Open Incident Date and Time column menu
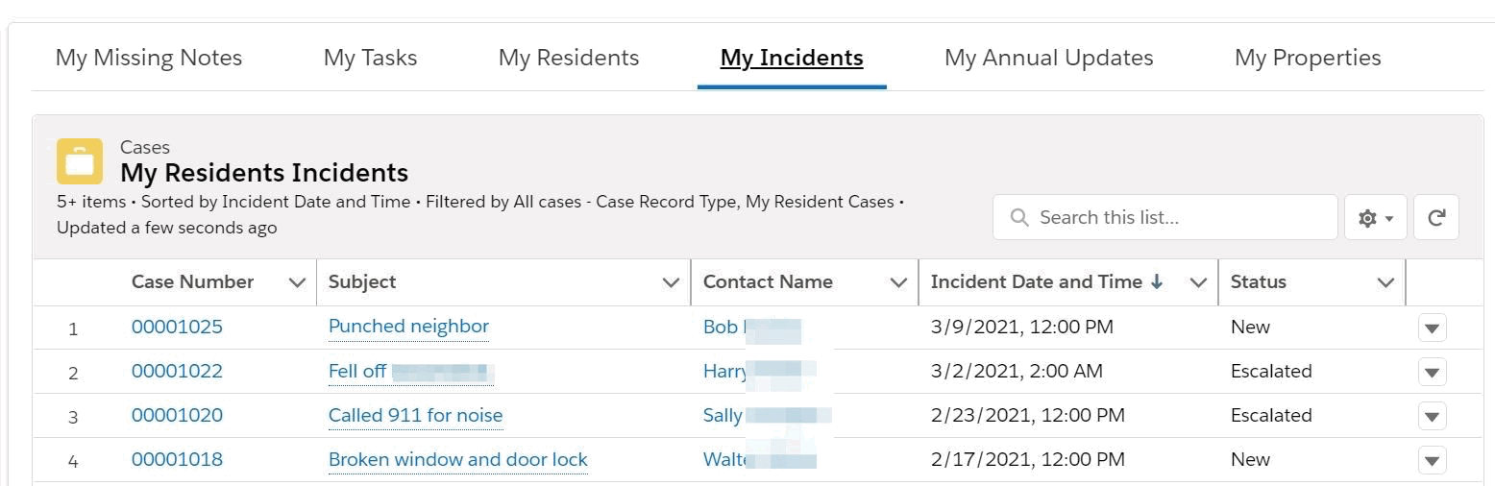 pyautogui.click(x=1198, y=282)
